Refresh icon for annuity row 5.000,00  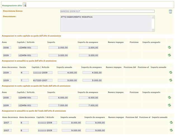click(x=171, y=80)
